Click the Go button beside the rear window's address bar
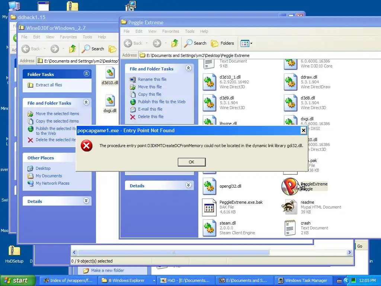The height and width of the screenshot is (286, 381). coord(360,246)
